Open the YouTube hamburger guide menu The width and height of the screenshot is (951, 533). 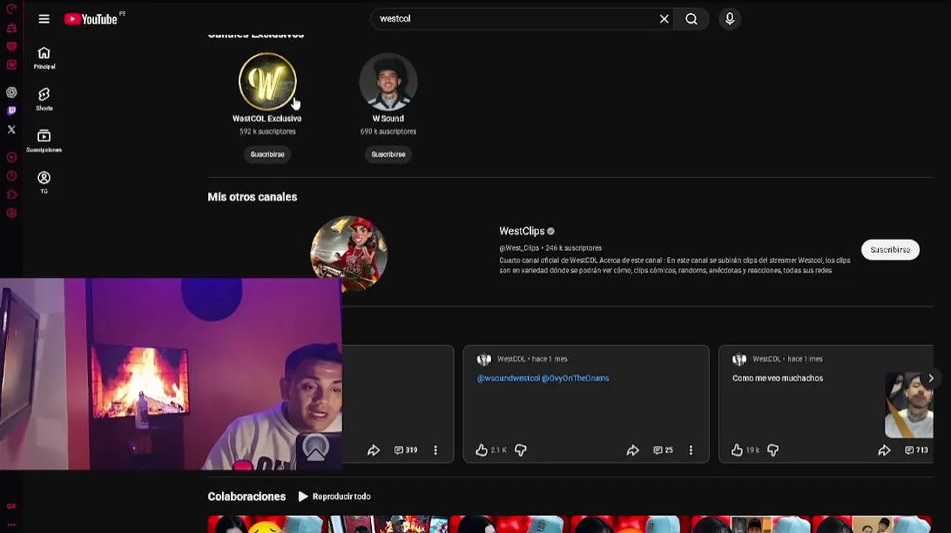point(44,19)
